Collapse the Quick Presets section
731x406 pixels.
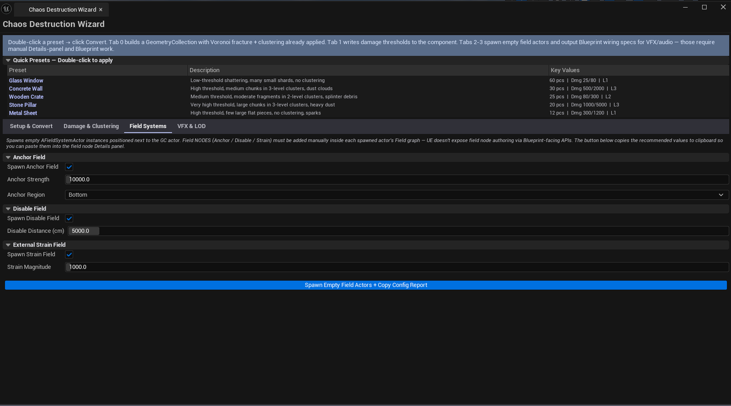point(8,60)
